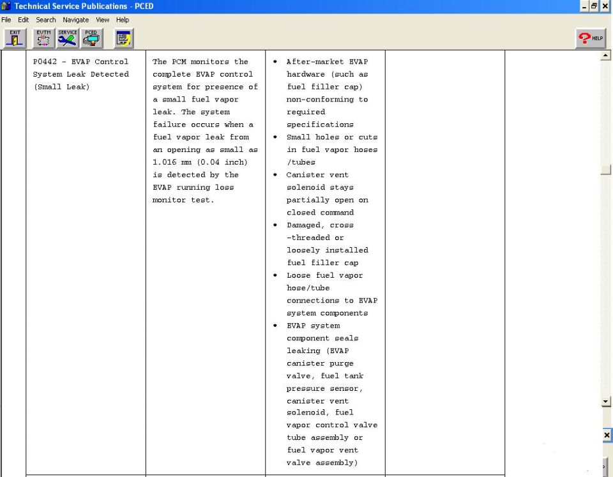
Task: Click 'closed command' text
Action: (x=320, y=212)
